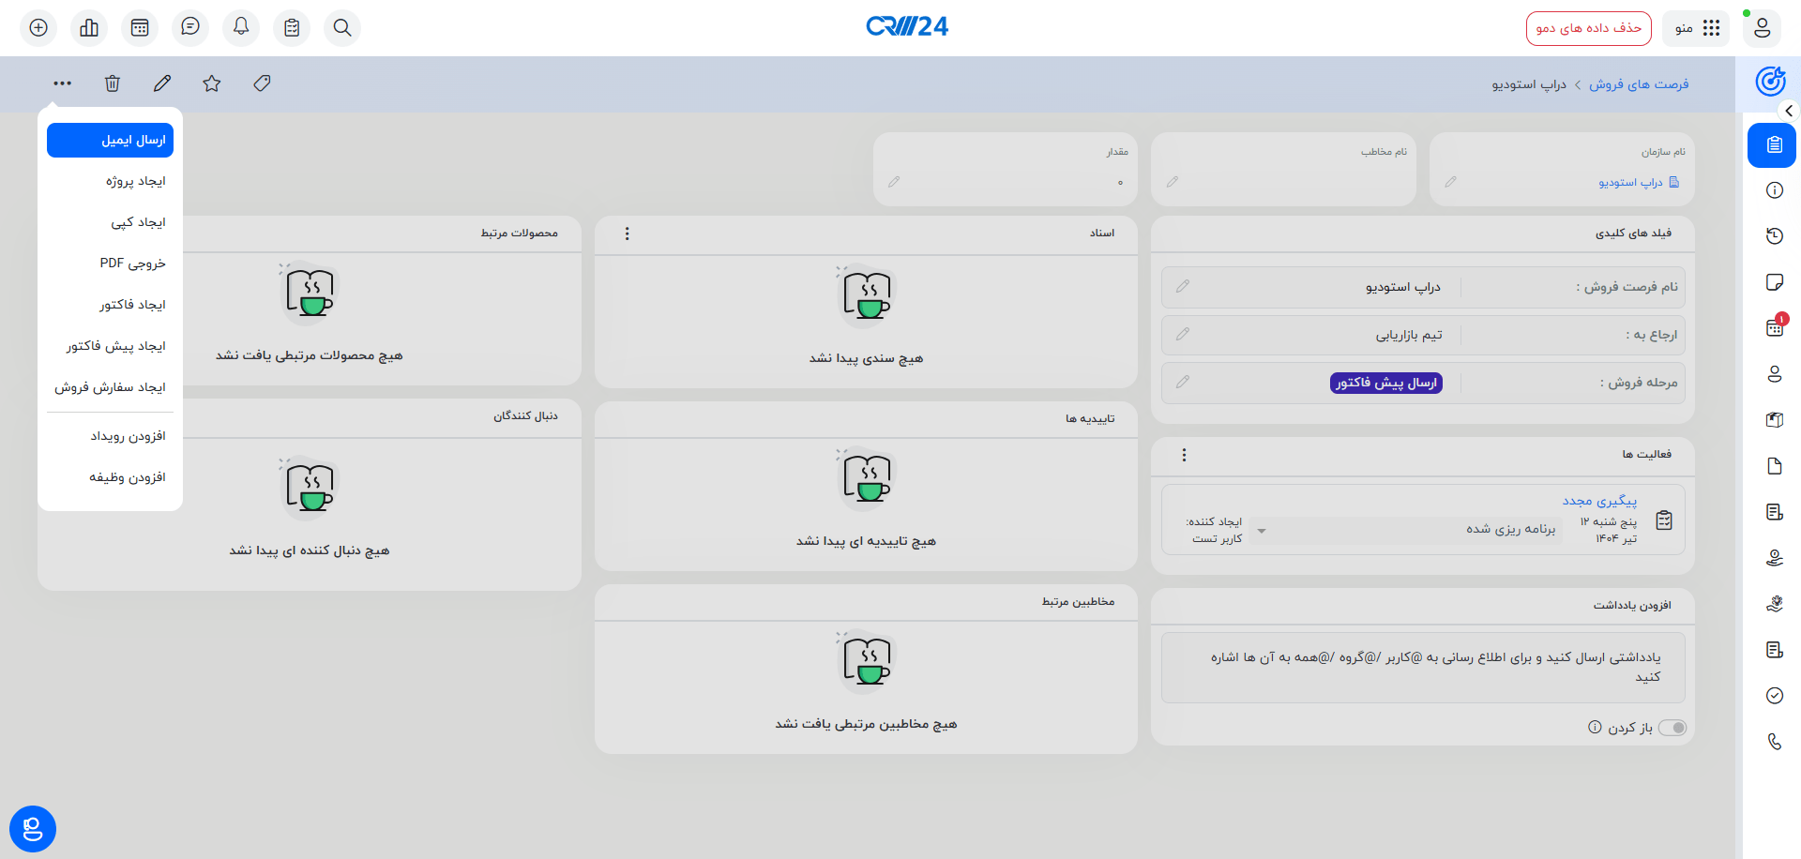Click the pencil icon to edit the record

coord(161,83)
